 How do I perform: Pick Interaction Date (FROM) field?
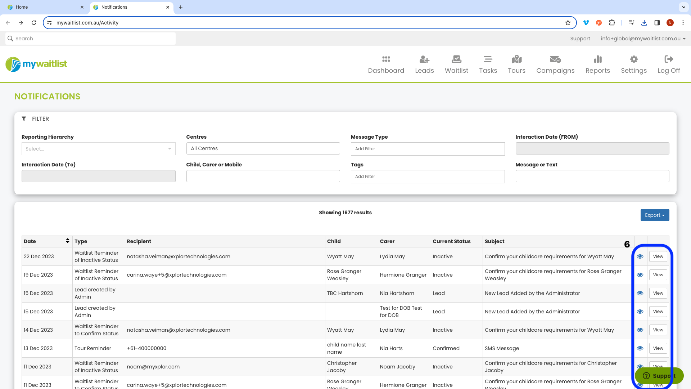coord(592,148)
